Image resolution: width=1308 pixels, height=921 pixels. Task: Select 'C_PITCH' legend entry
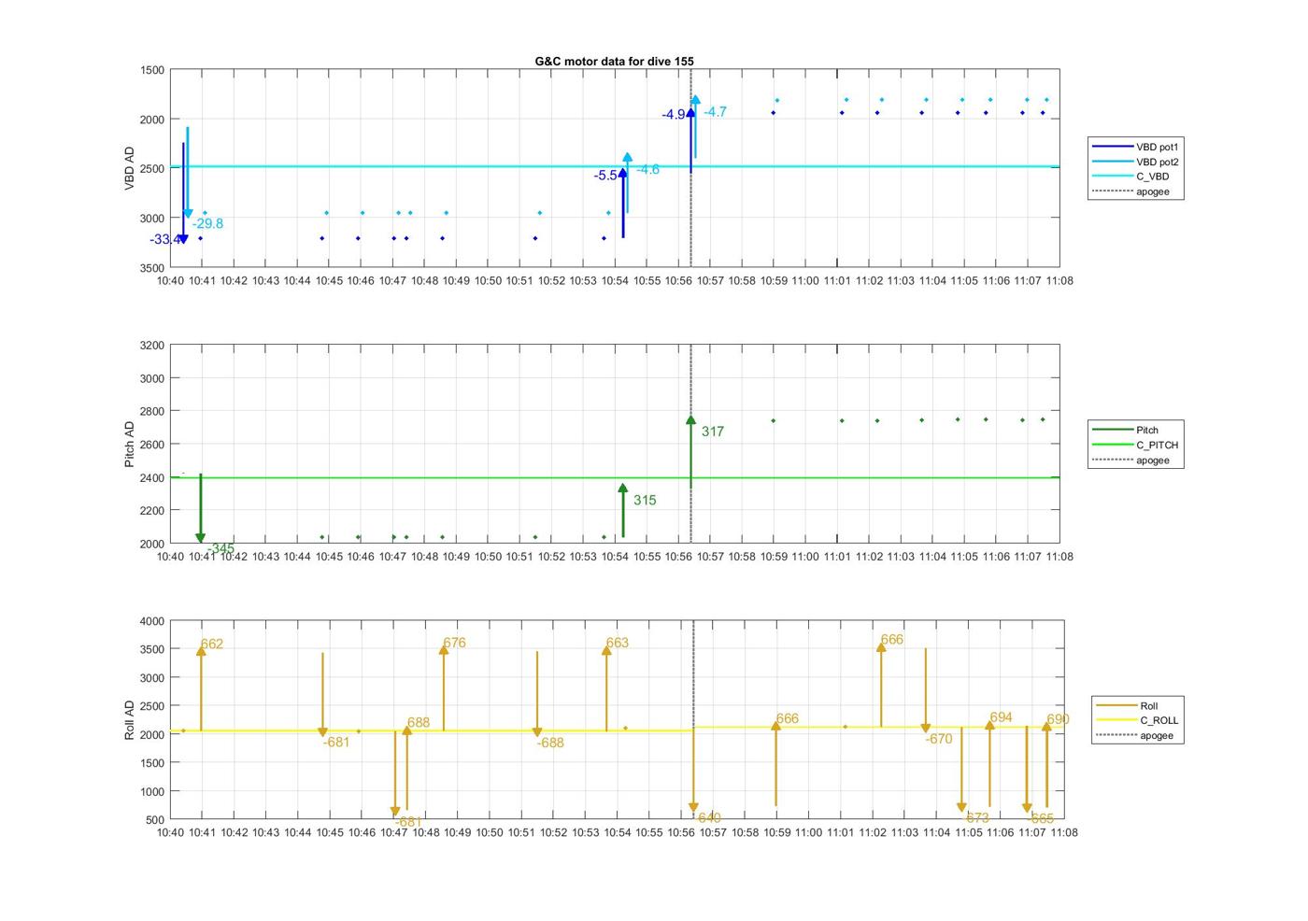click(x=1135, y=445)
